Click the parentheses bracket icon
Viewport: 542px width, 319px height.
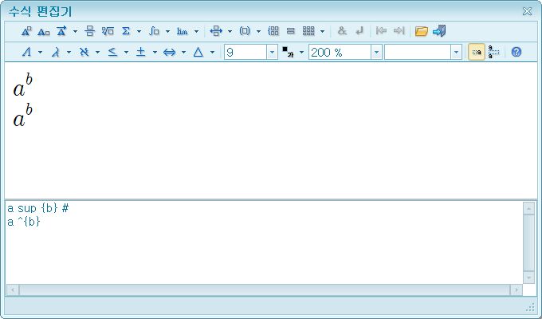245,31
